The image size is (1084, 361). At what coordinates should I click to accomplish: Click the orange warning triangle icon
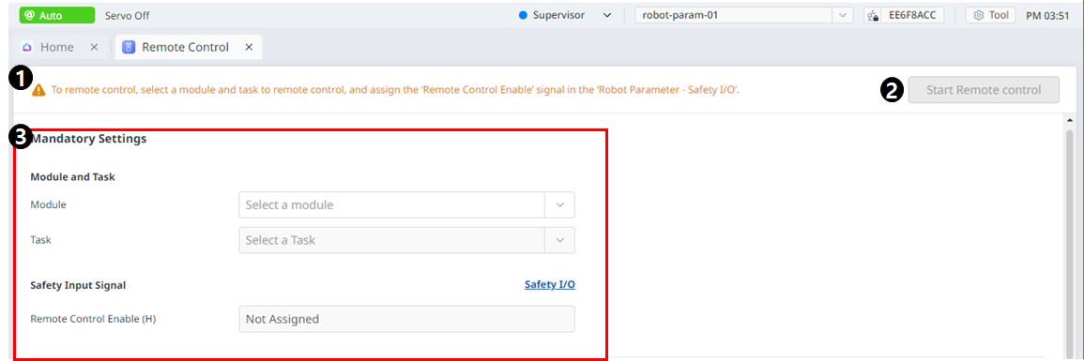[38, 90]
